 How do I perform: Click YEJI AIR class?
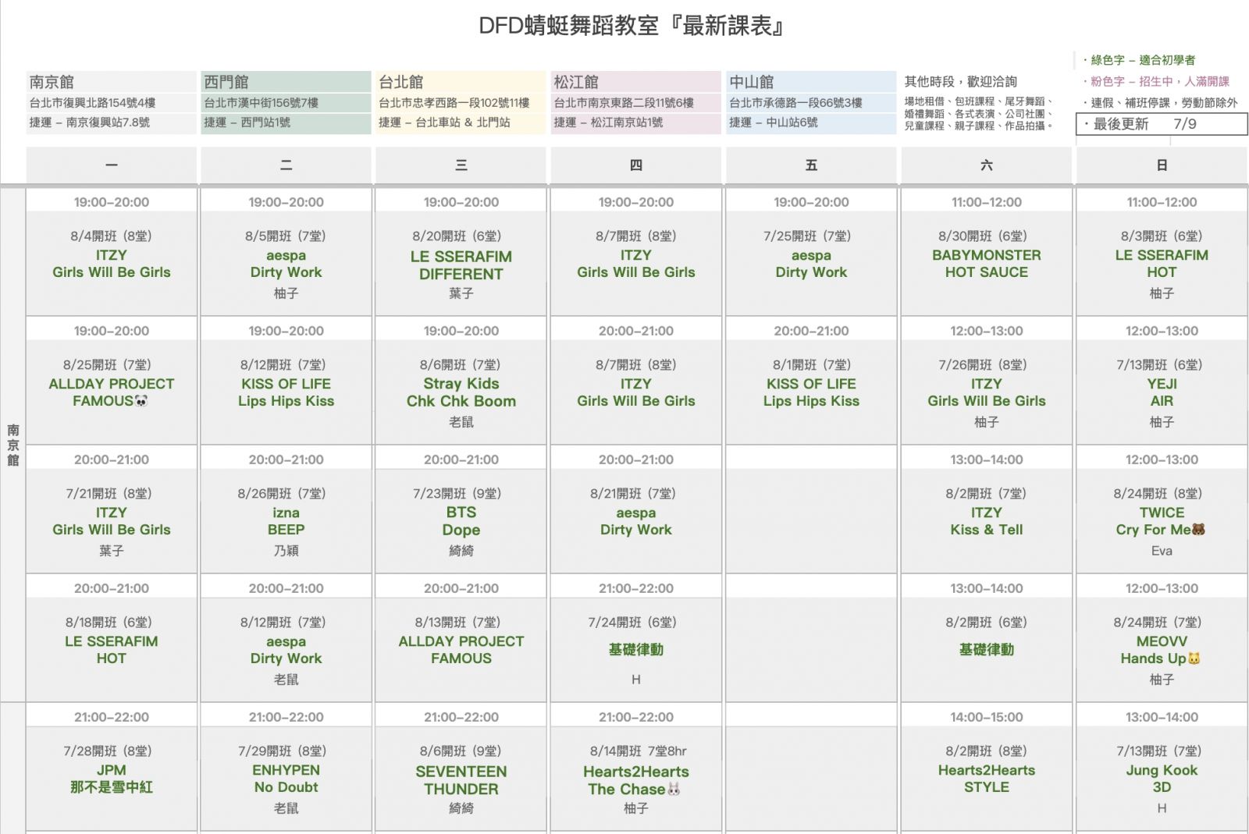(1162, 392)
